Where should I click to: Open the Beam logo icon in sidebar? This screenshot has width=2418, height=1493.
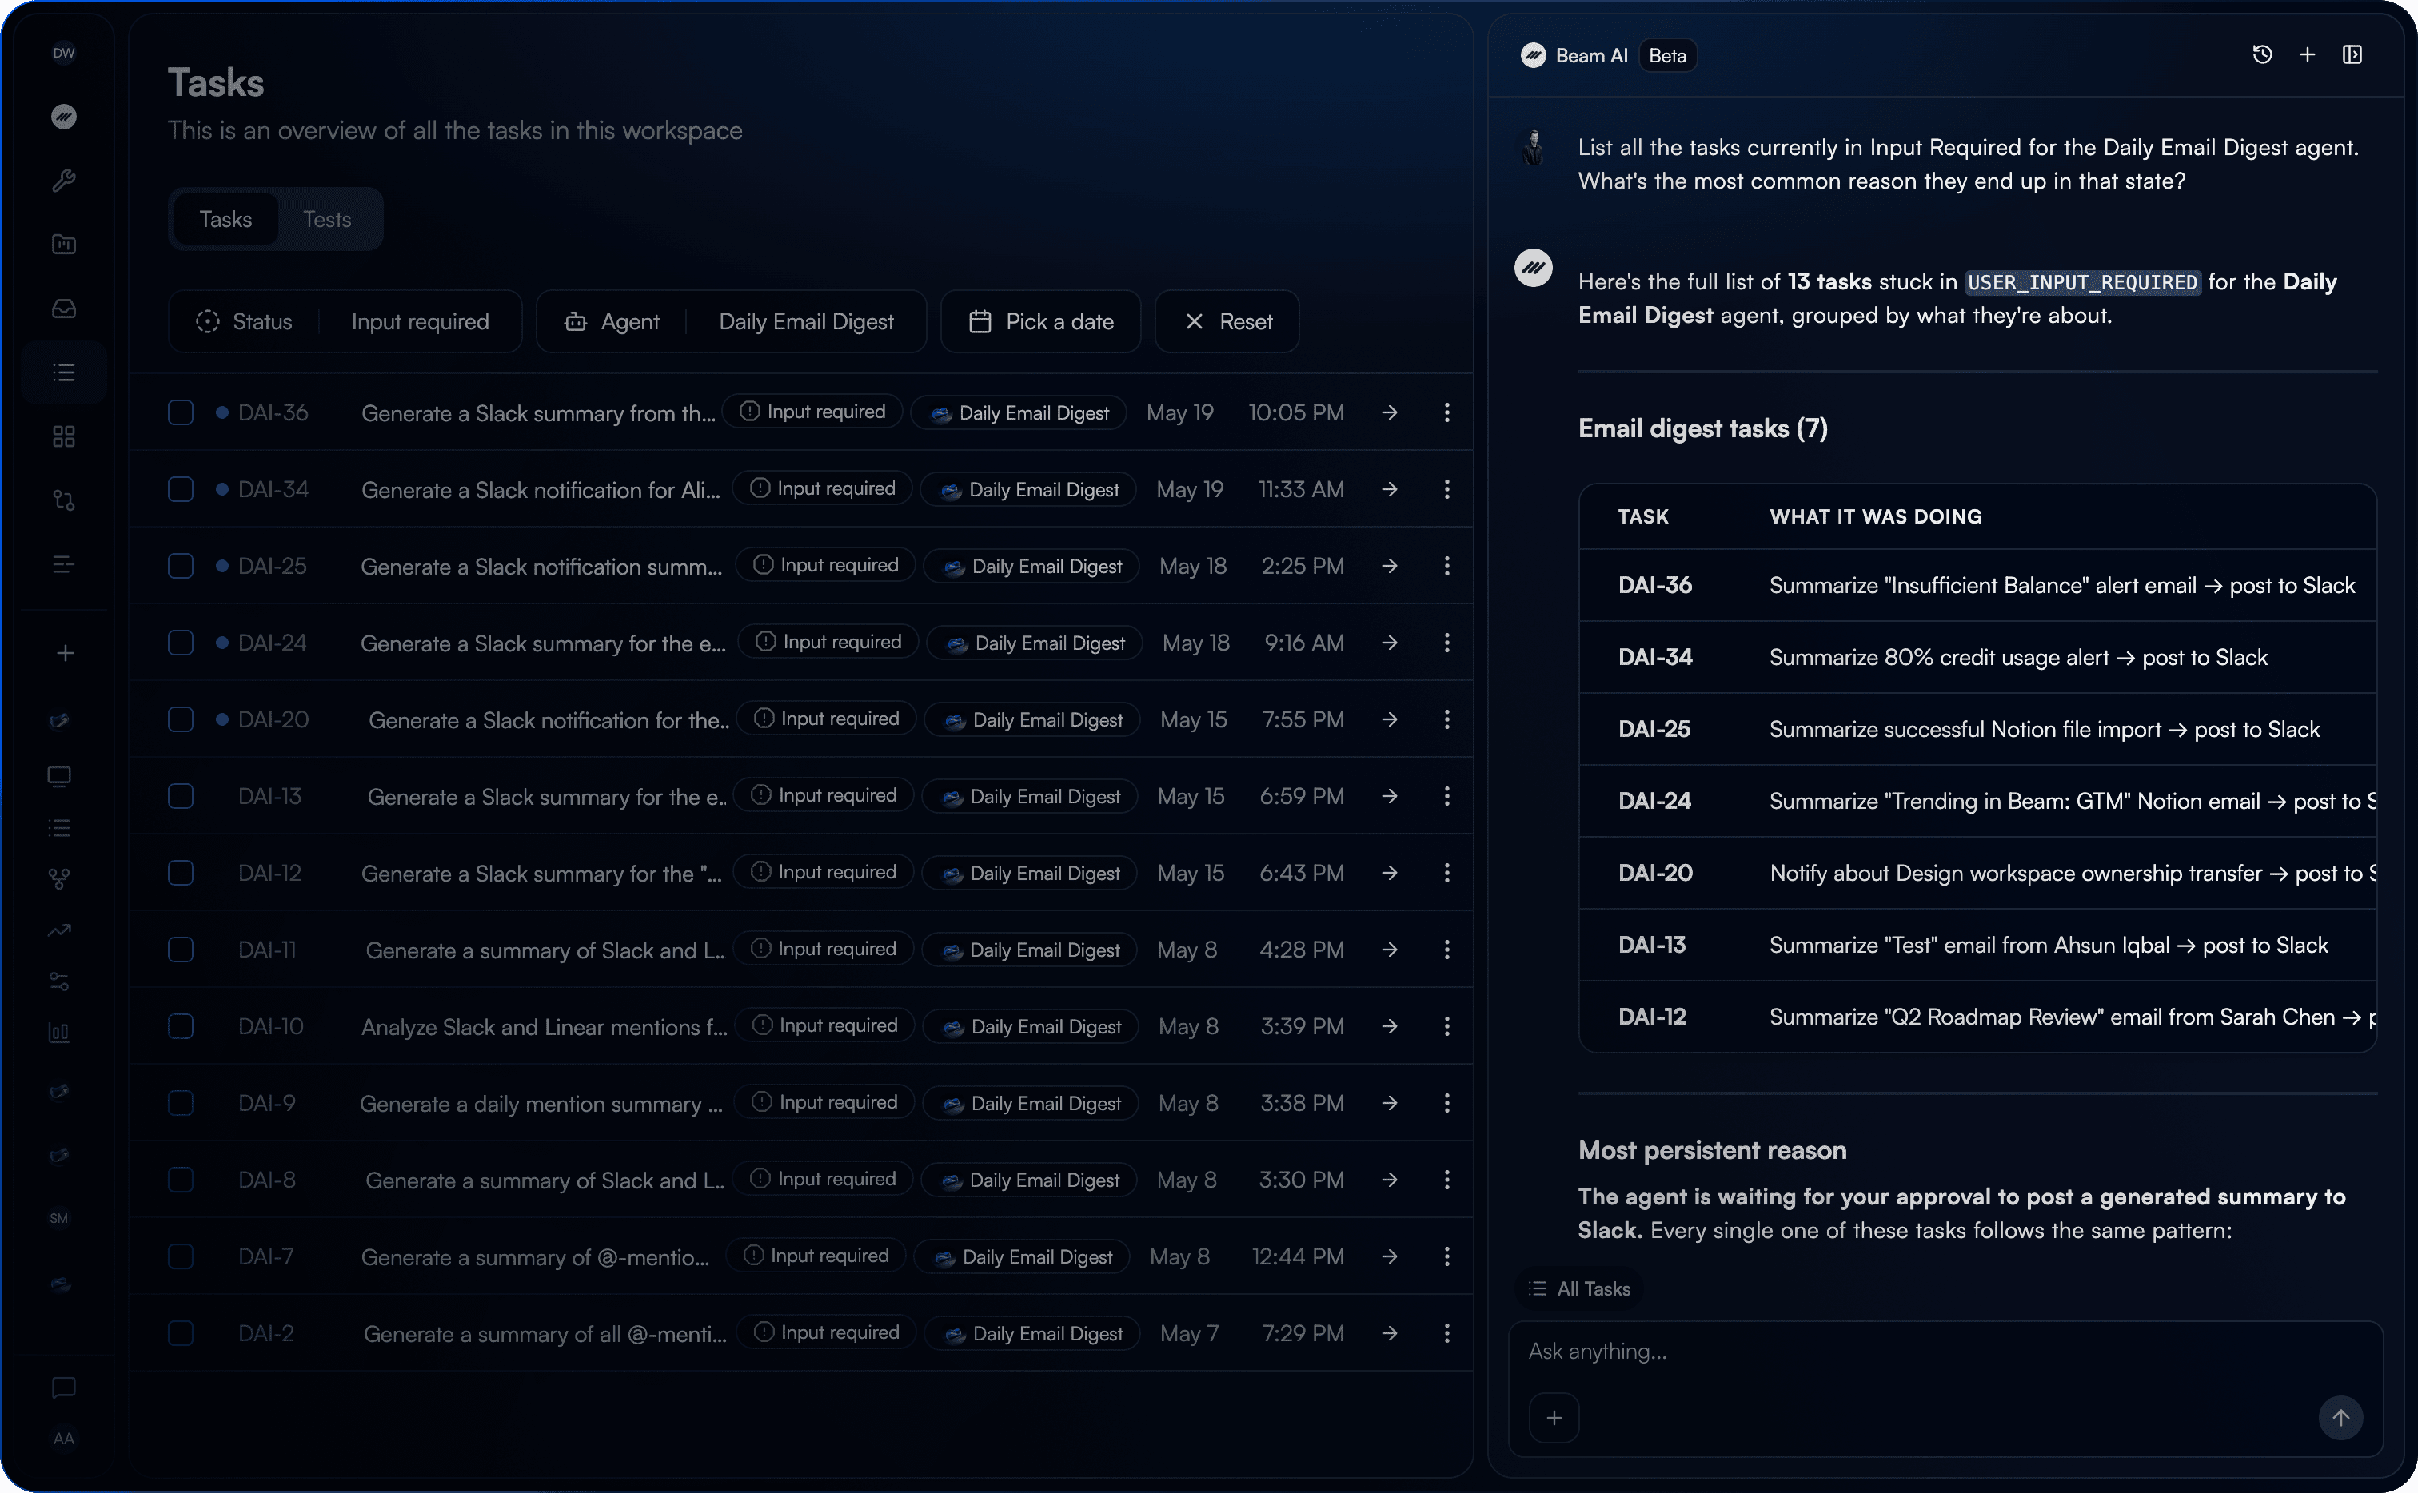pyautogui.click(x=64, y=117)
